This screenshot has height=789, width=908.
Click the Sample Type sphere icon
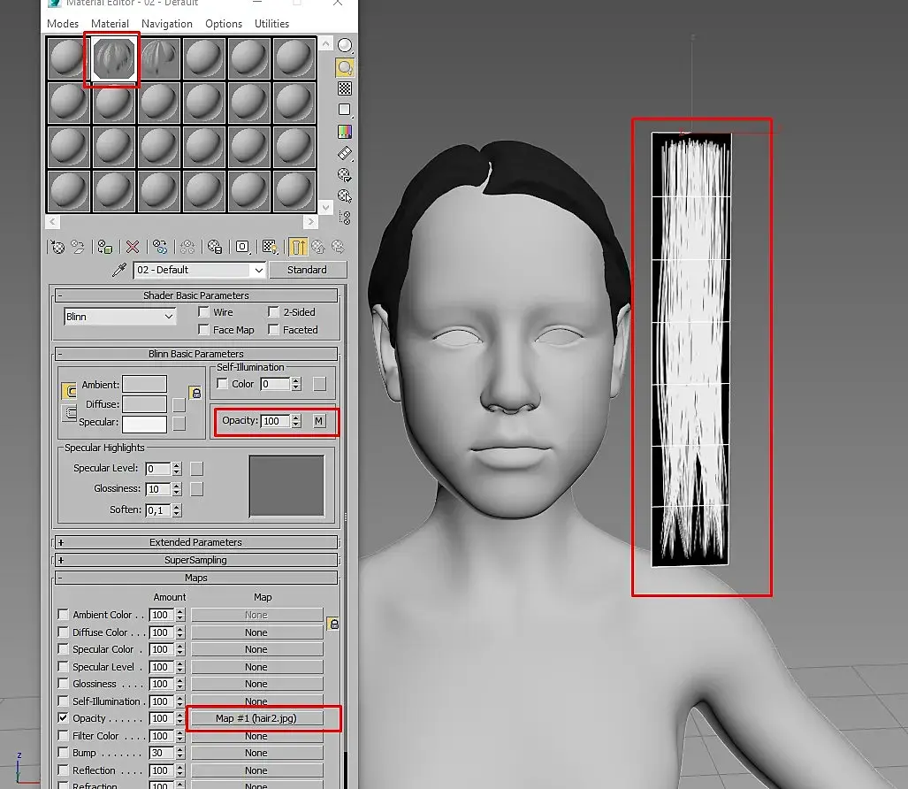345,45
